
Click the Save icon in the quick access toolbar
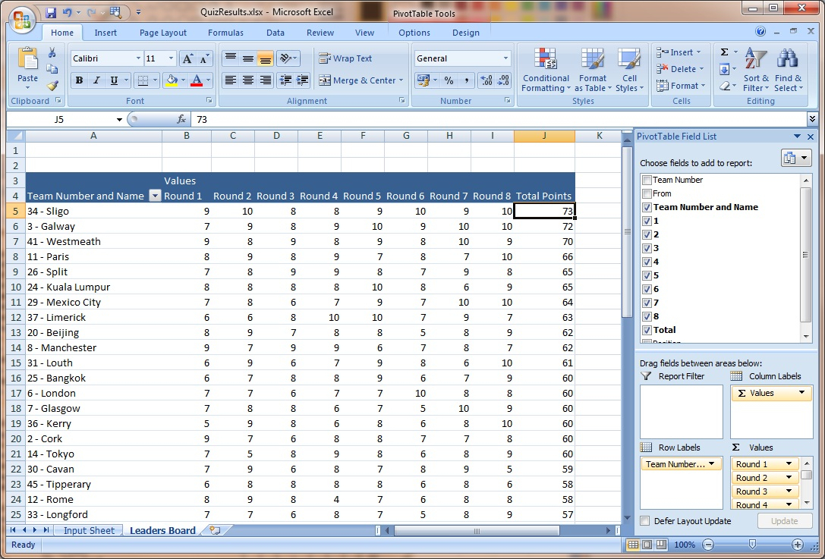tap(51, 12)
